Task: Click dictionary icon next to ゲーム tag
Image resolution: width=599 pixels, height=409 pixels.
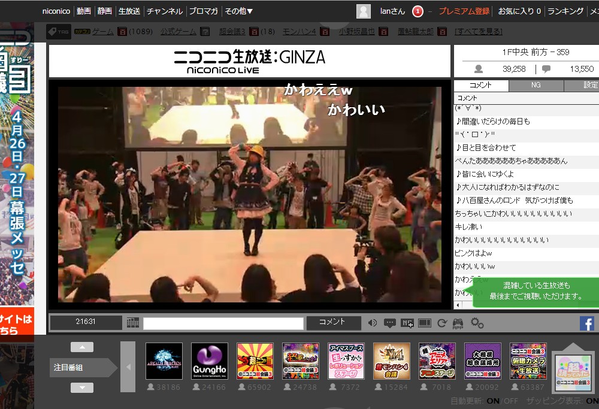Action: point(122,32)
